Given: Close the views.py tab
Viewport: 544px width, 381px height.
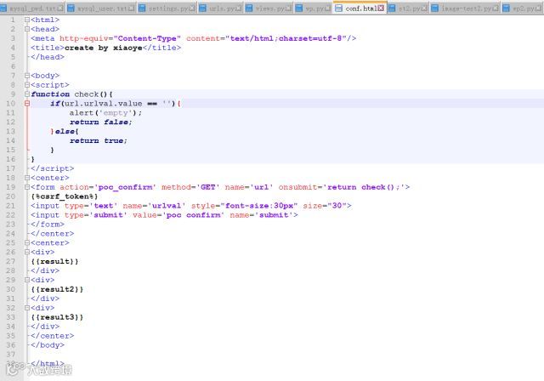Looking at the screenshot, I should coord(289,8).
